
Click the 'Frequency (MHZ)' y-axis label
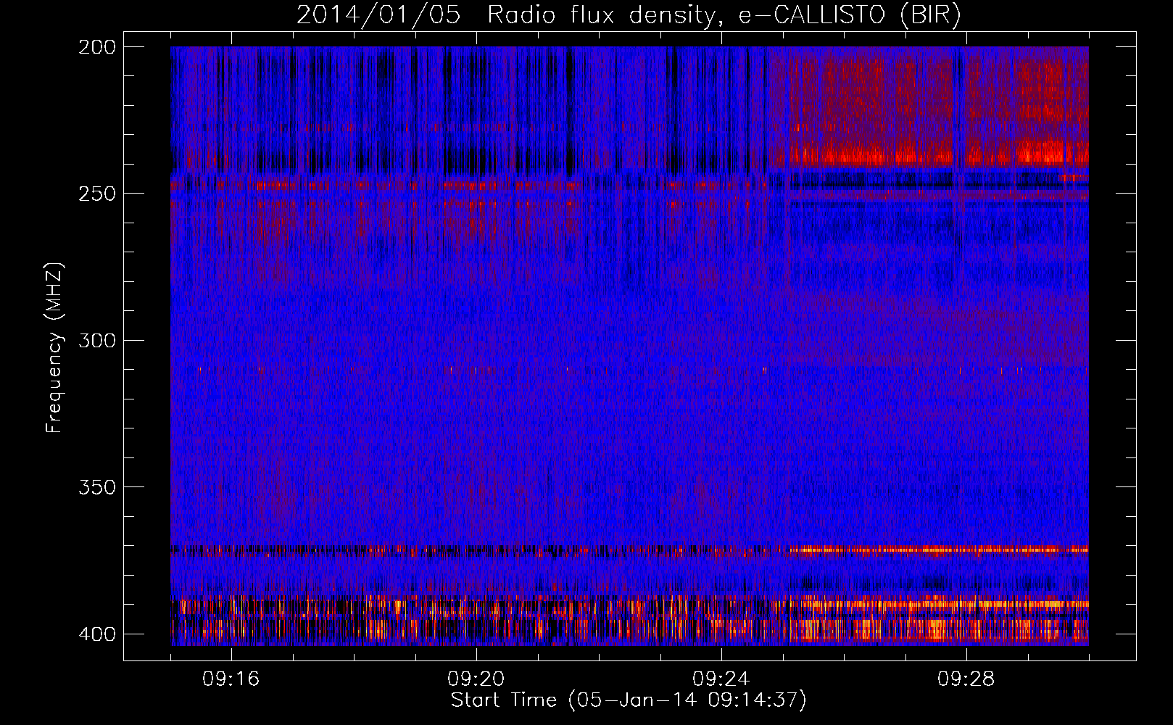[54, 347]
